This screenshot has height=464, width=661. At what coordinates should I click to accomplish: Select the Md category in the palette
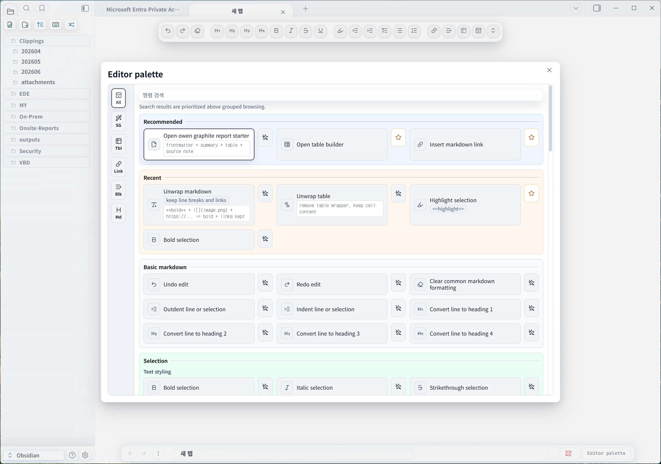click(118, 213)
